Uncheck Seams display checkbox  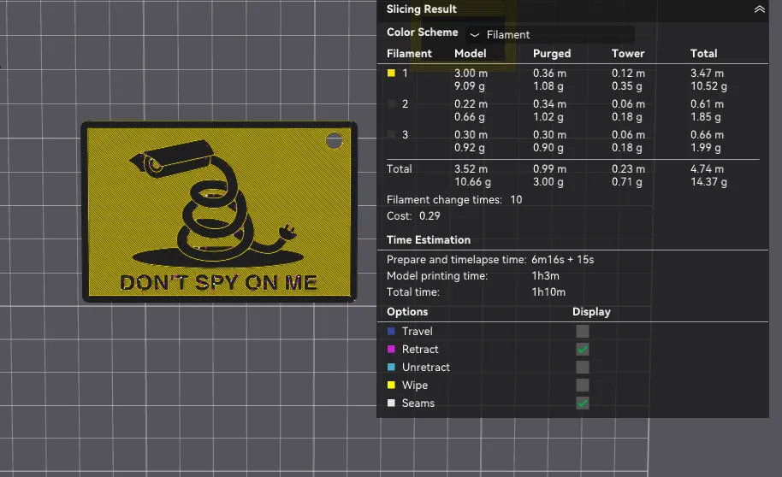coord(582,403)
